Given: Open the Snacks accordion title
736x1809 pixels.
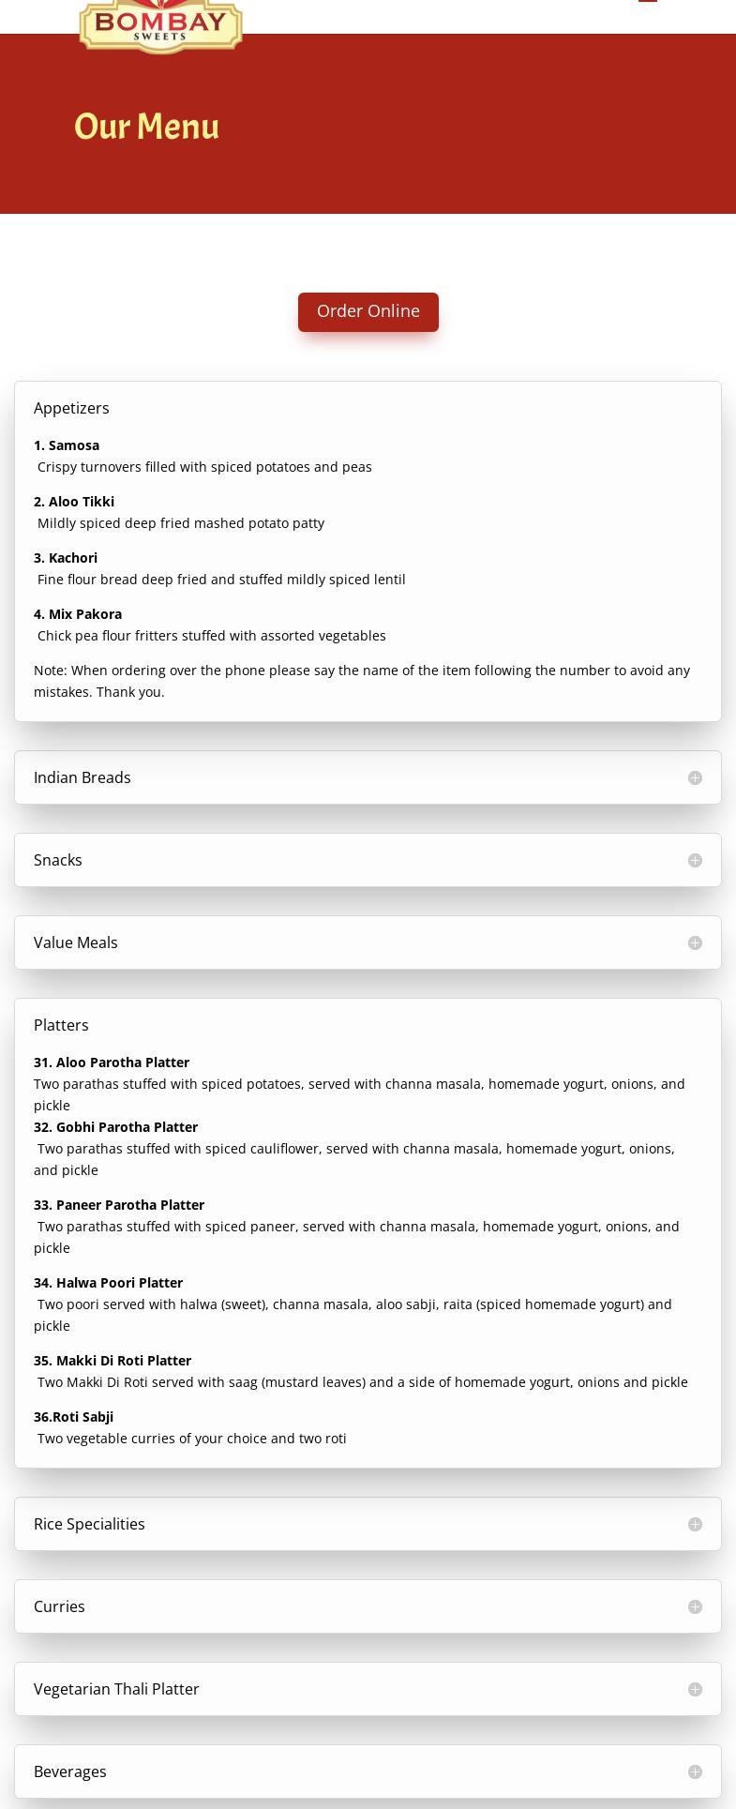Looking at the screenshot, I should (58, 860).
